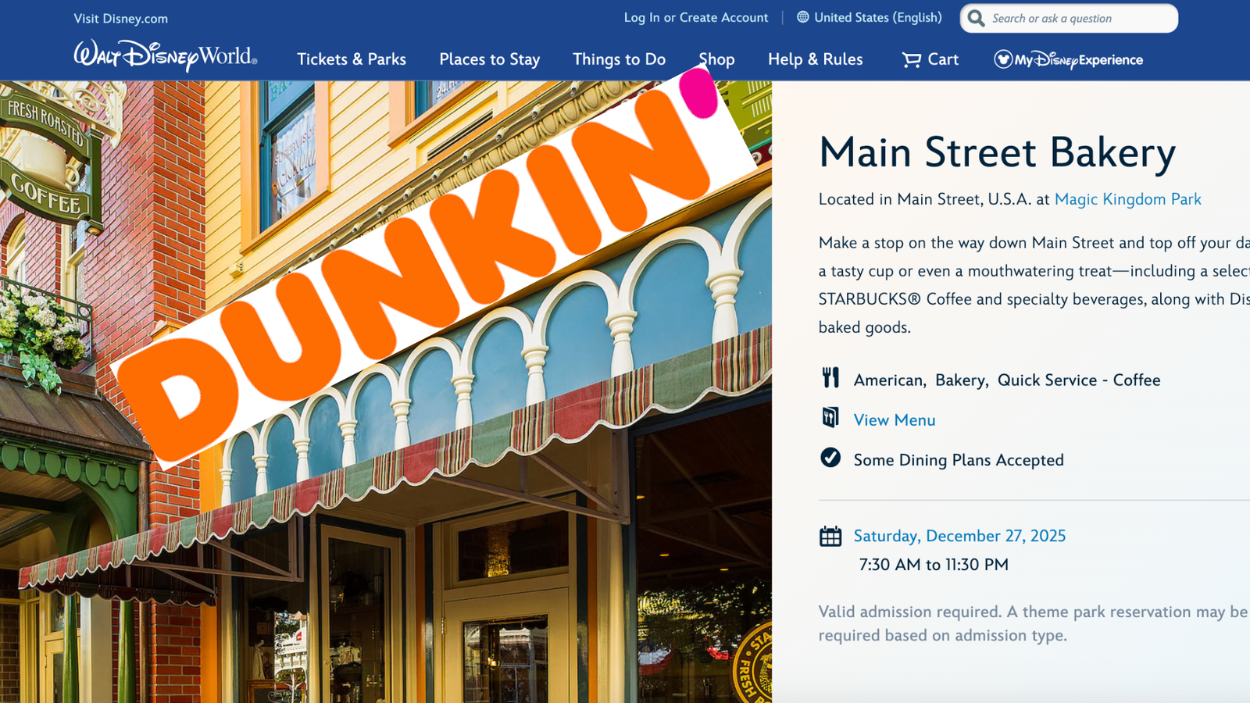Click the search magnifier icon
This screenshot has width=1250, height=703.
[976, 18]
